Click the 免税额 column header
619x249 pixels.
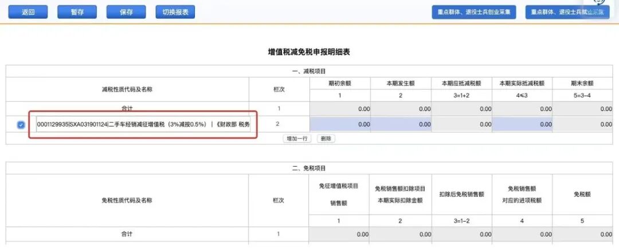pyautogui.click(x=582, y=194)
